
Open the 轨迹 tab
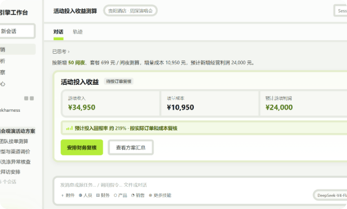coord(78,32)
